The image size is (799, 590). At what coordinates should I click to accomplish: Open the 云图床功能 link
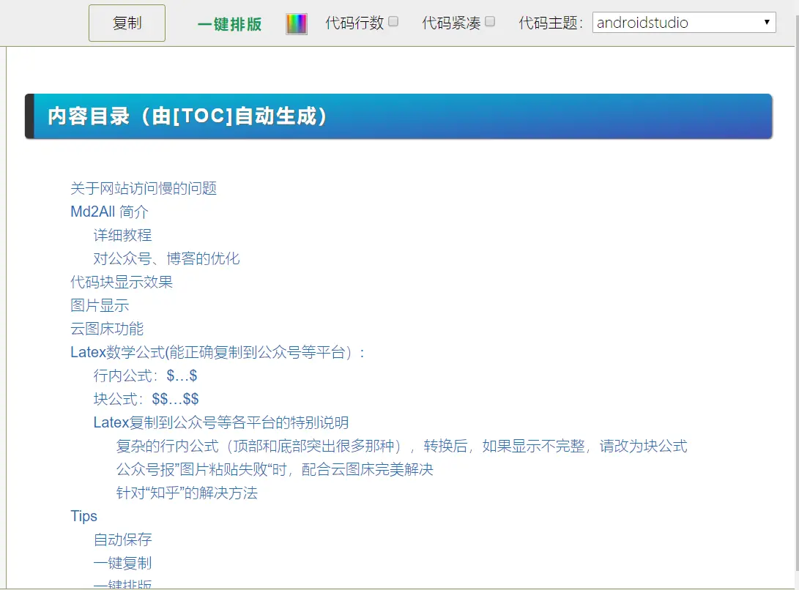[107, 329]
